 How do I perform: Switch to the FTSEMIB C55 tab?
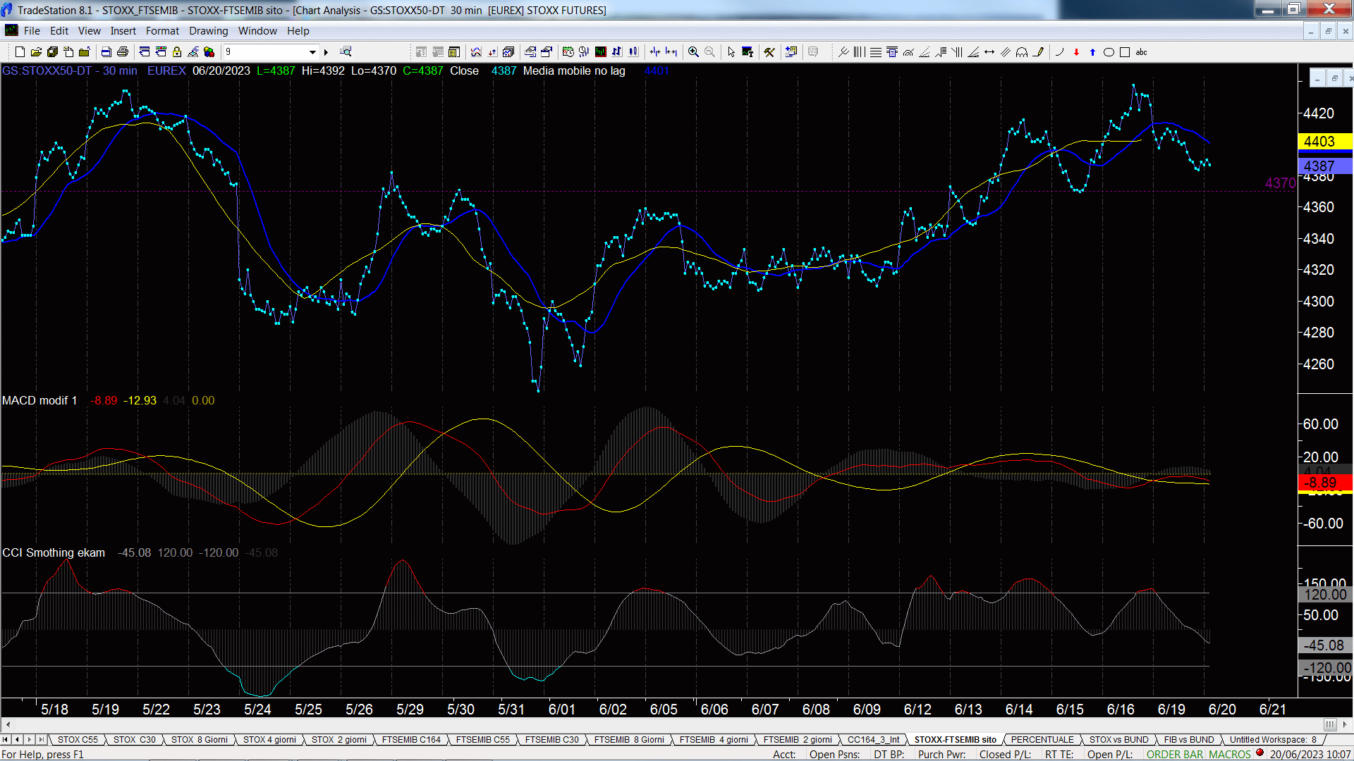(482, 740)
